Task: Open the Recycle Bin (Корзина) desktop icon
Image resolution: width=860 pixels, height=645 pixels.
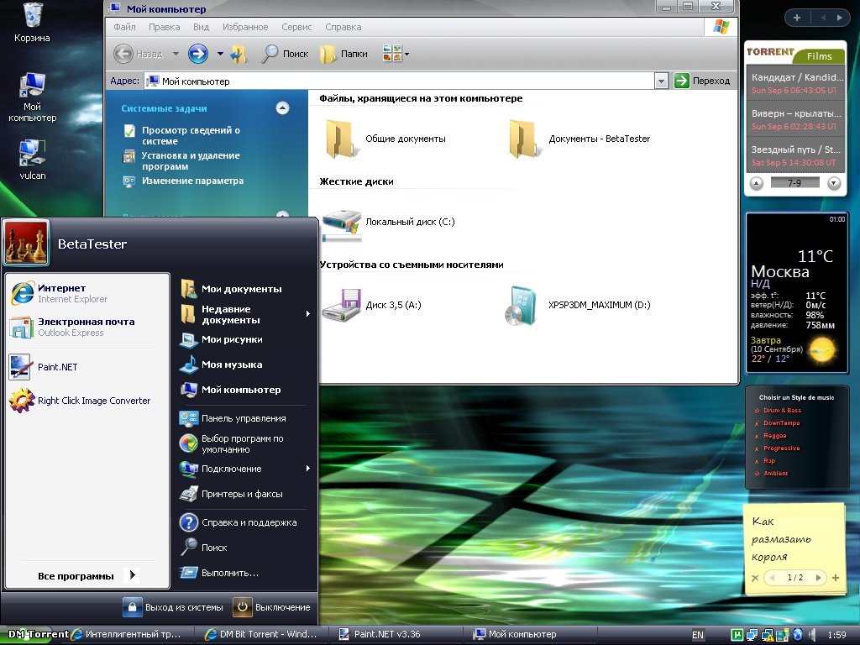Action: coord(32,22)
